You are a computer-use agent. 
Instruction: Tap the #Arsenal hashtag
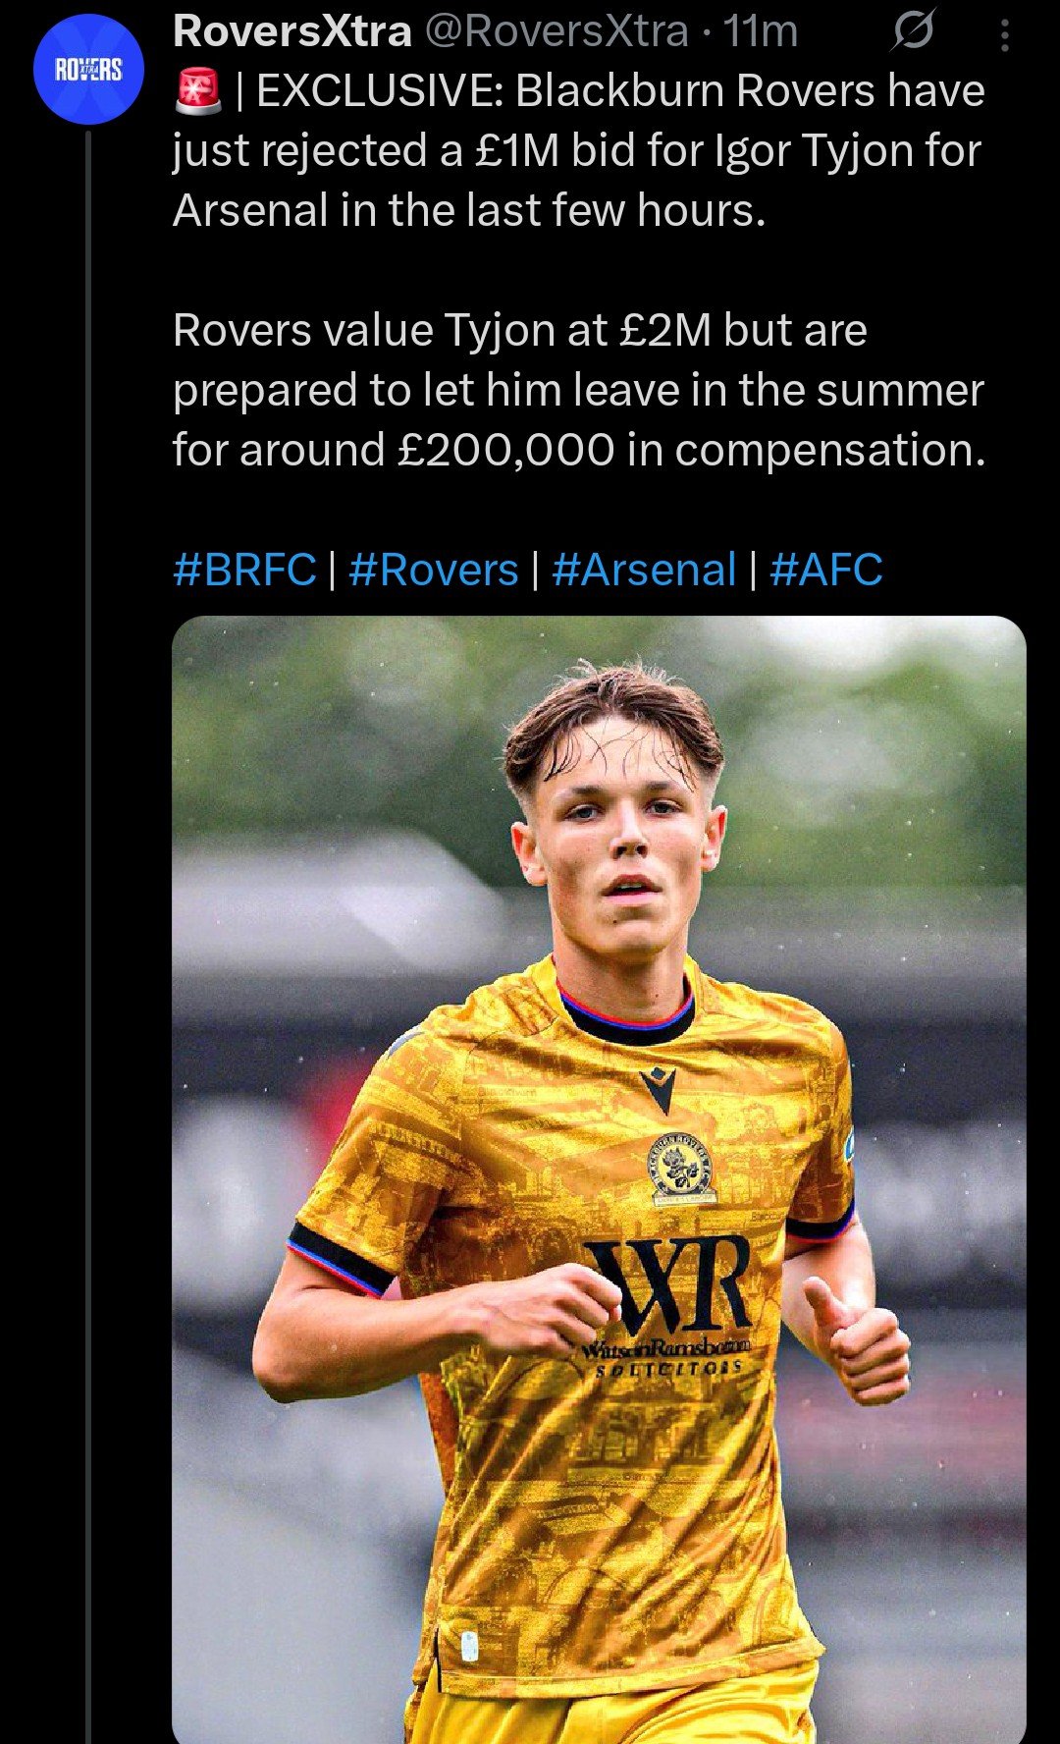tap(644, 570)
